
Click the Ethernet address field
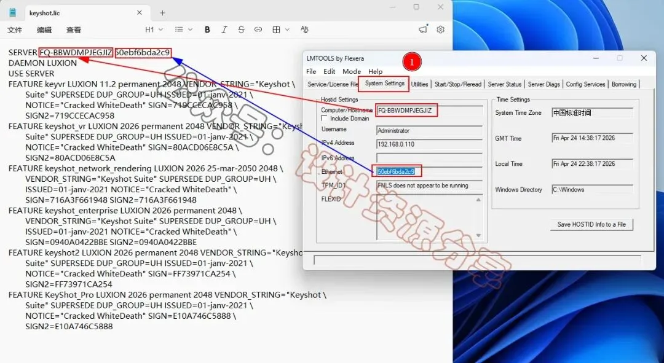pyautogui.click(x=429, y=171)
